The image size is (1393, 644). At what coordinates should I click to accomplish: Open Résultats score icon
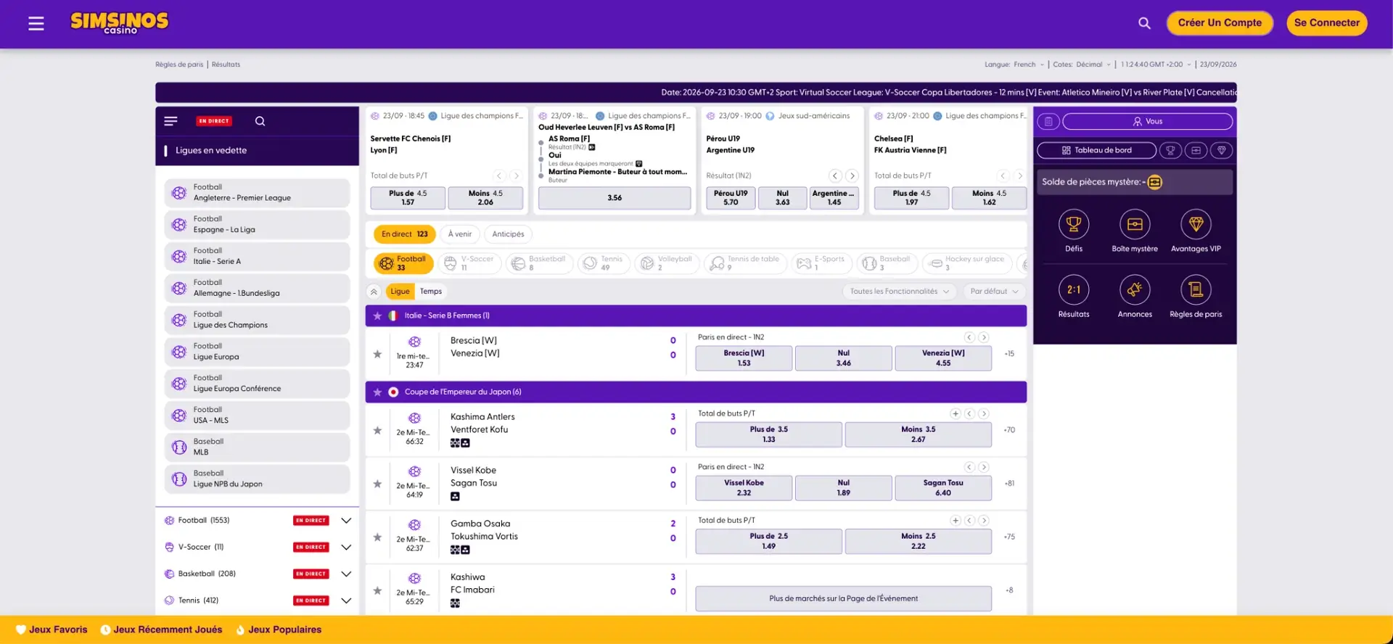pos(1074,290)
